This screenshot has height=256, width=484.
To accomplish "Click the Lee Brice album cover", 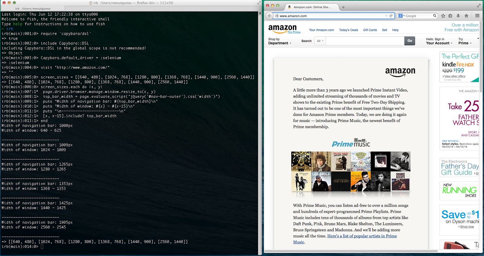I will tap(321, 181).
